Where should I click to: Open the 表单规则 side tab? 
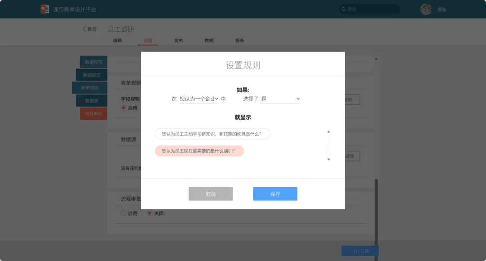pyautogui.click(x=90, y=88)
